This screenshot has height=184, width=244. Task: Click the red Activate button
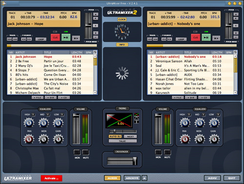coord(51,178)
